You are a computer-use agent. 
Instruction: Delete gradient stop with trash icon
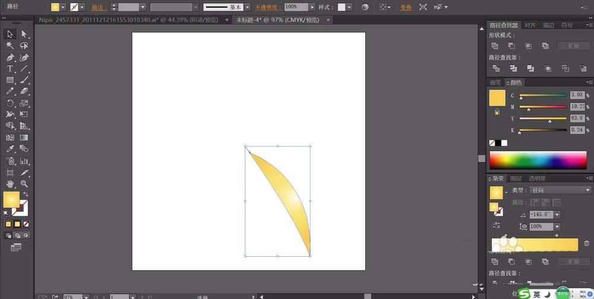(587, 244)
